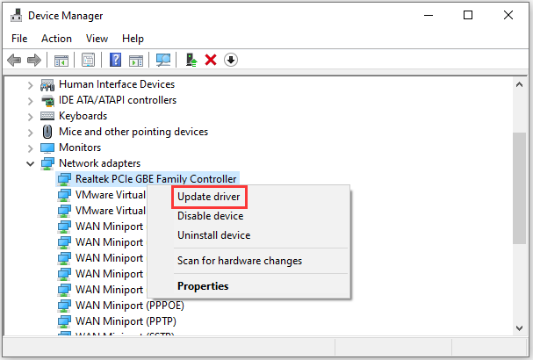Collapse the Network adapters category

coord(31,163)
